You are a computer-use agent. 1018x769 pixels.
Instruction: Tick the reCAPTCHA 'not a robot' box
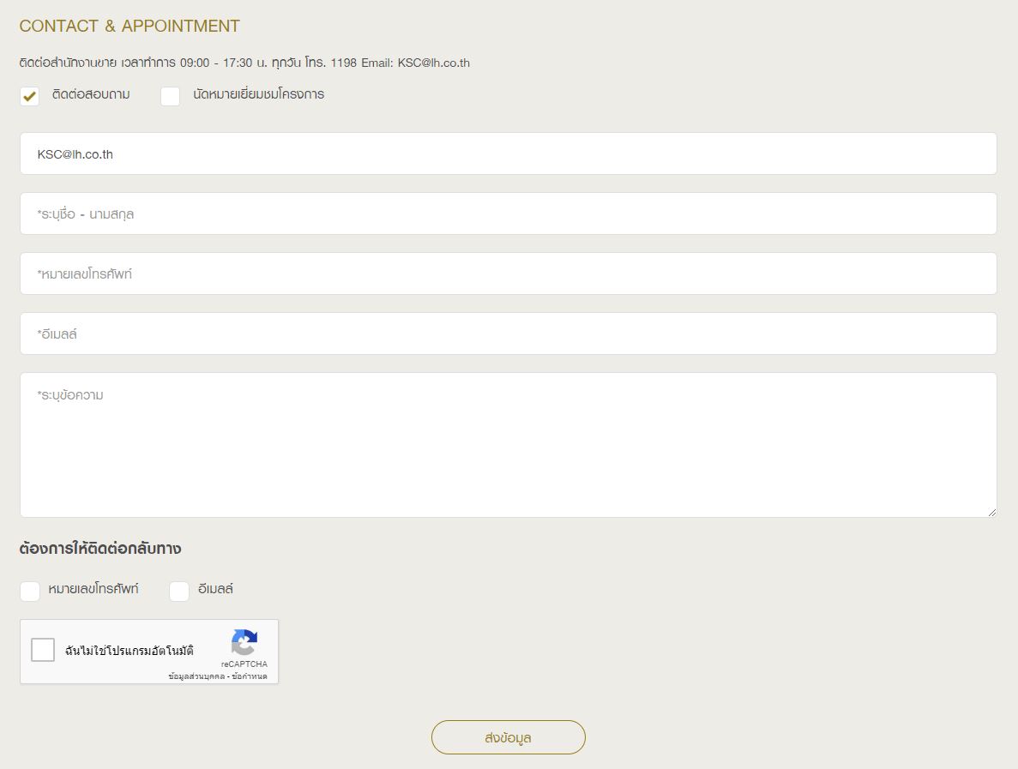43,650
